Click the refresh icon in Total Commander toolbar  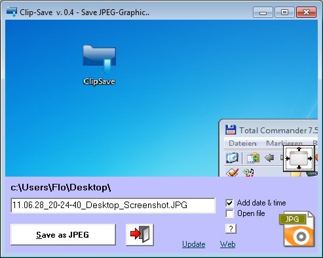[233, 158]
